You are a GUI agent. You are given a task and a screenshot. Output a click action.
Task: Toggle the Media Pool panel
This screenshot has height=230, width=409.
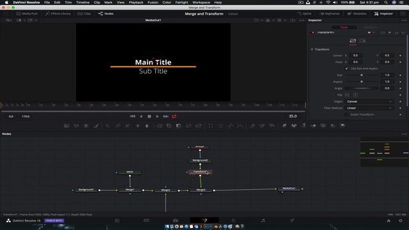pyautogui.click(x=27, y=13)
